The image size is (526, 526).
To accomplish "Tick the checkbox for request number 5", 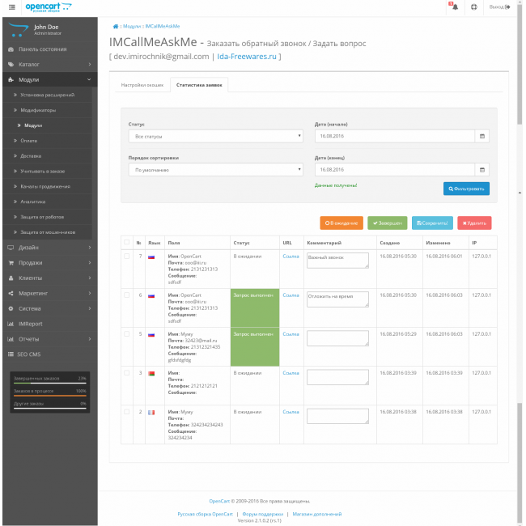I will click(x=125, y=334).
